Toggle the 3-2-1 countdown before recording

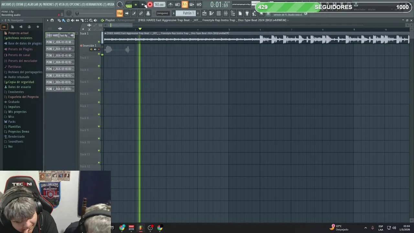(x=184, y=5)
